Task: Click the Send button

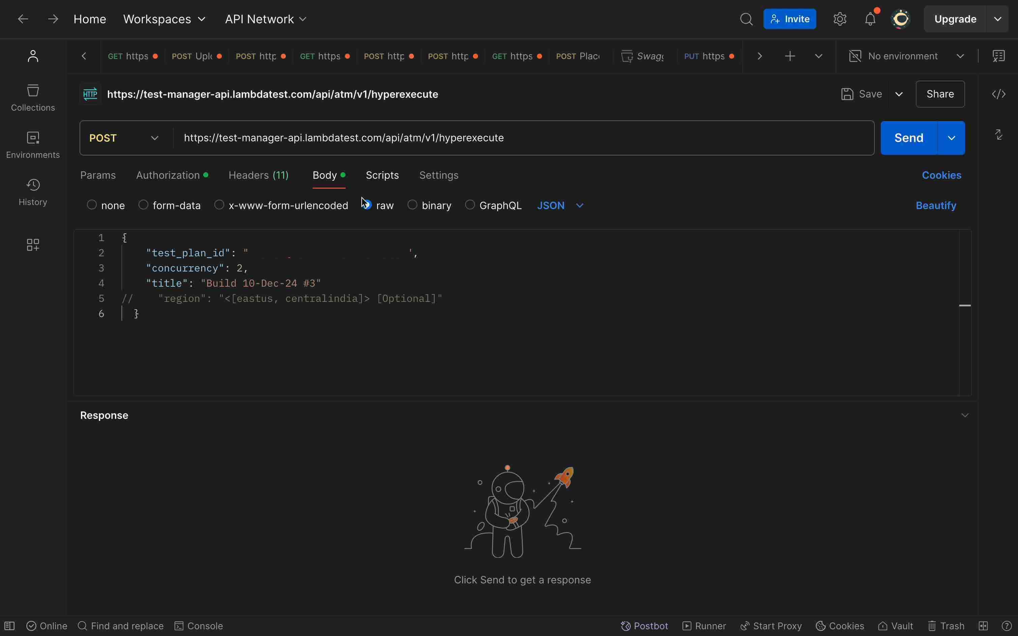Action: coord(909,138)
